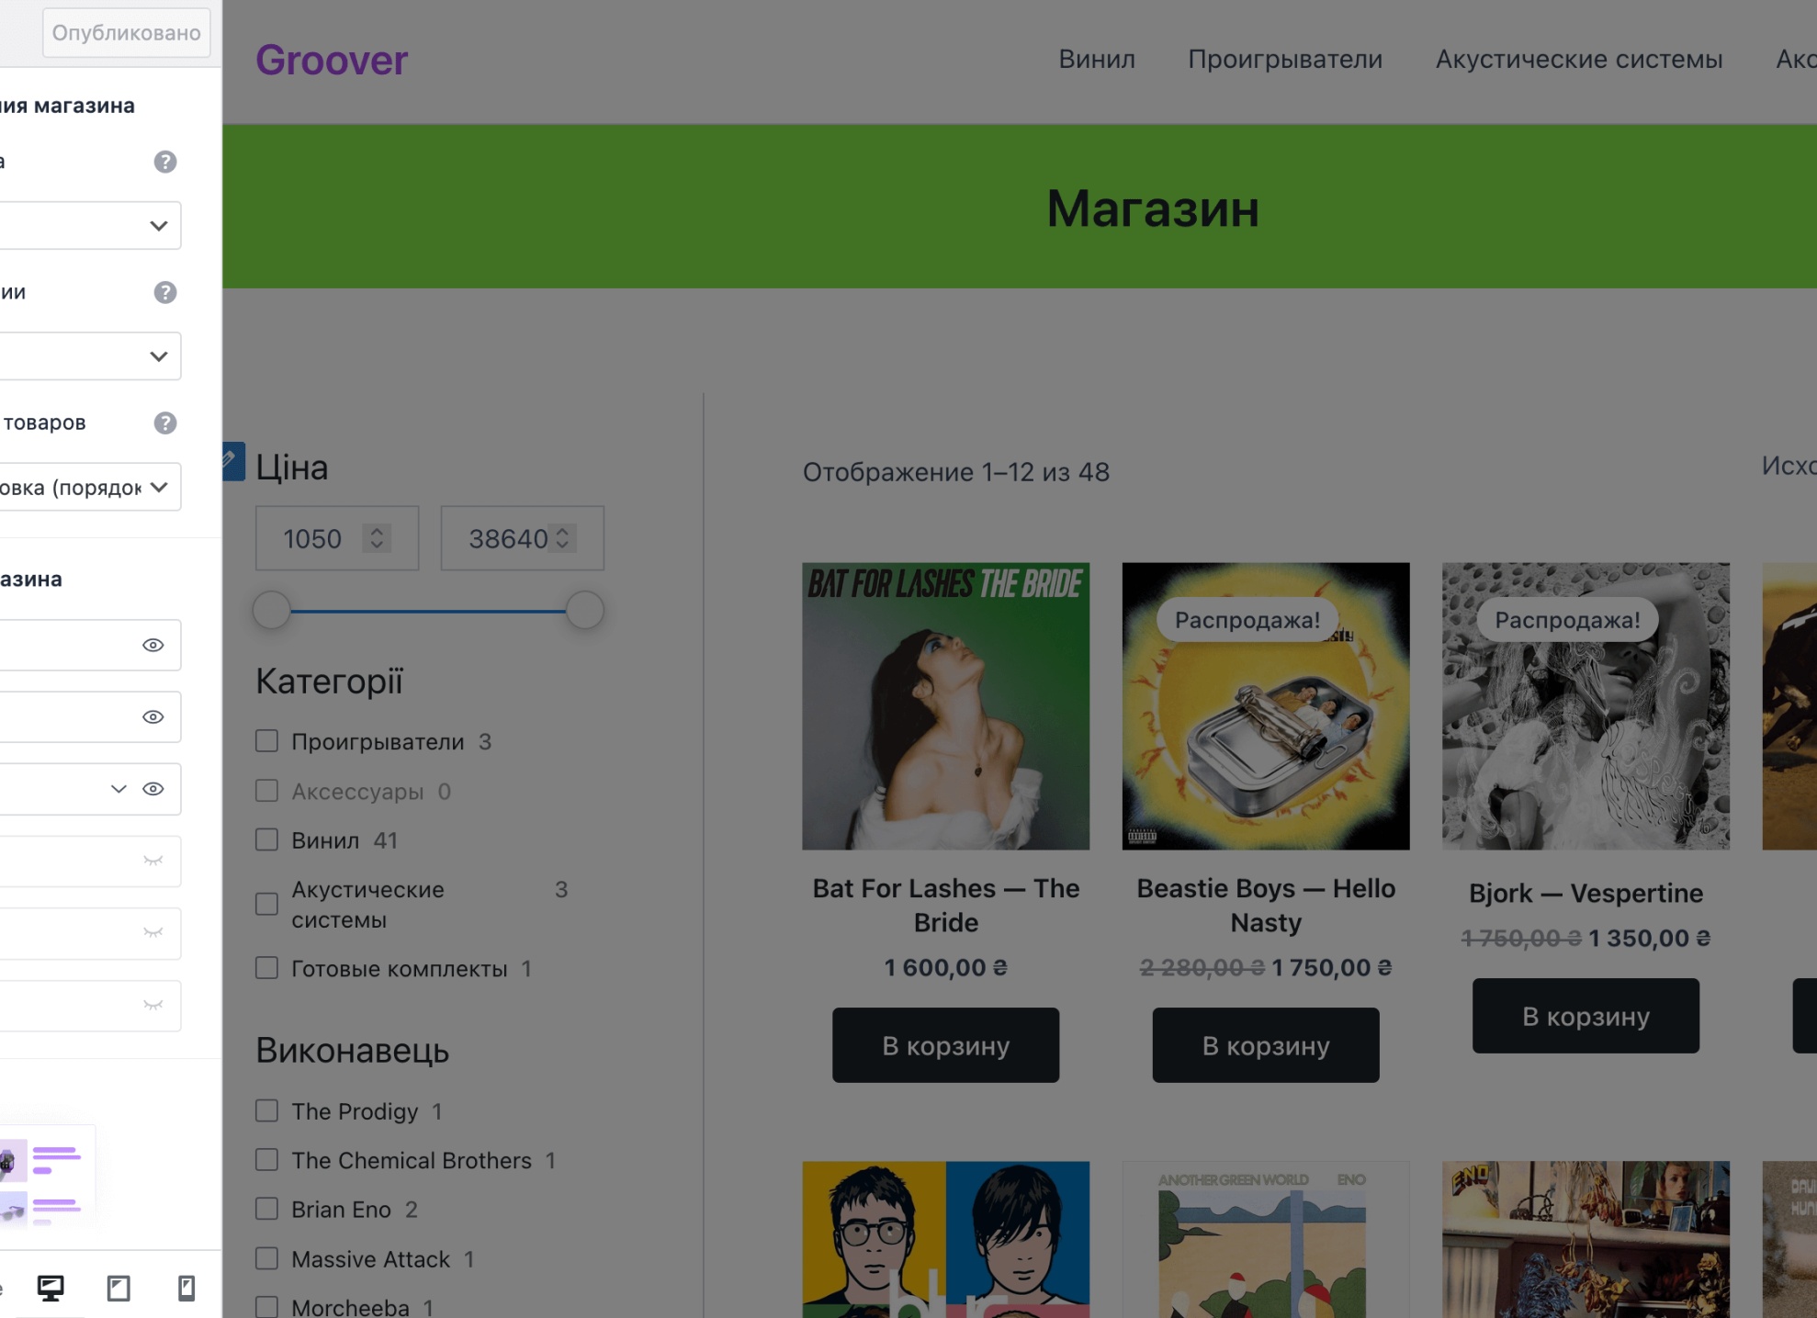
Task: Switch preview to tablet device icon
Action: click(118, 1288)
